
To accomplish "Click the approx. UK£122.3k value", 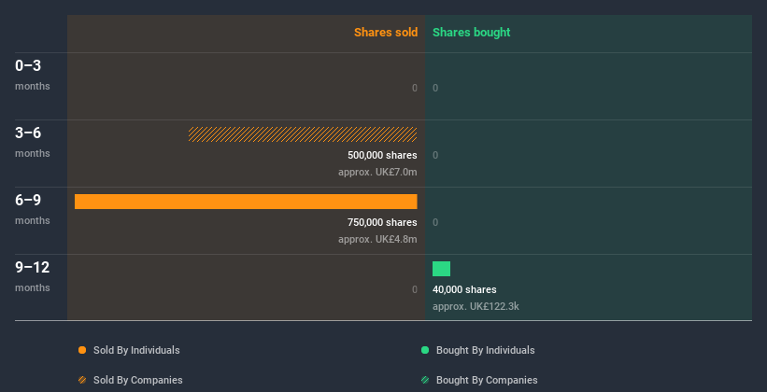I will point(476,306).
